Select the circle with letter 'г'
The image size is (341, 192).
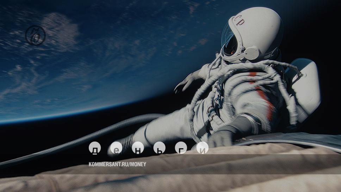181,148
